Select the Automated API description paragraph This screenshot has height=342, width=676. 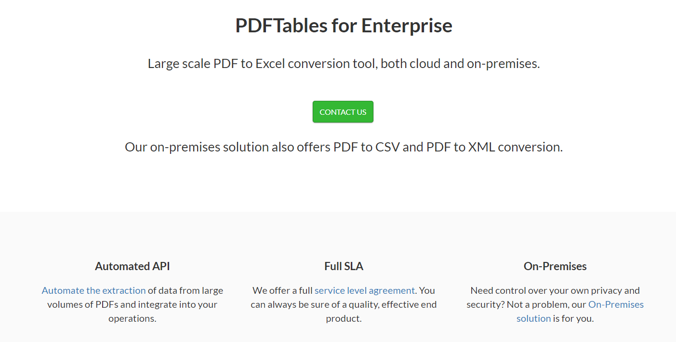[132, 304]
